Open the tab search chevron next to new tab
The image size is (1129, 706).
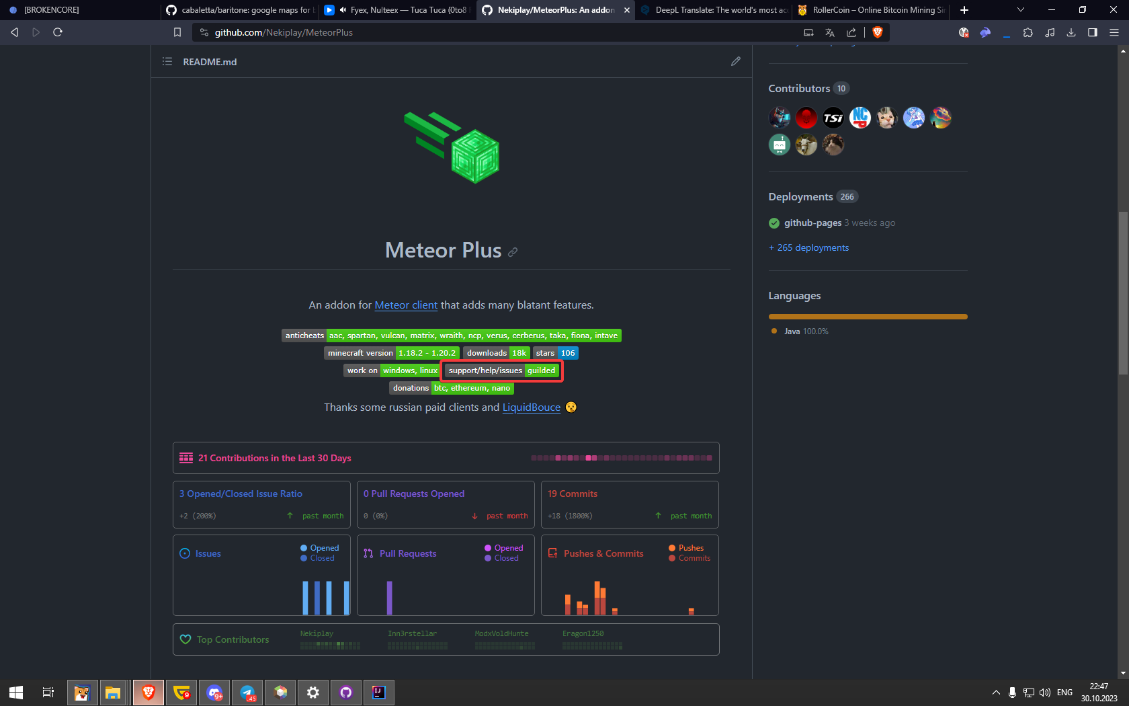(1020, 10)
